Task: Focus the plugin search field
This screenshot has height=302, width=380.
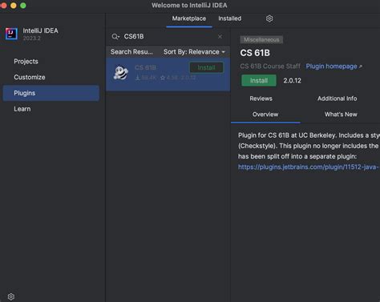Action: 168,37
